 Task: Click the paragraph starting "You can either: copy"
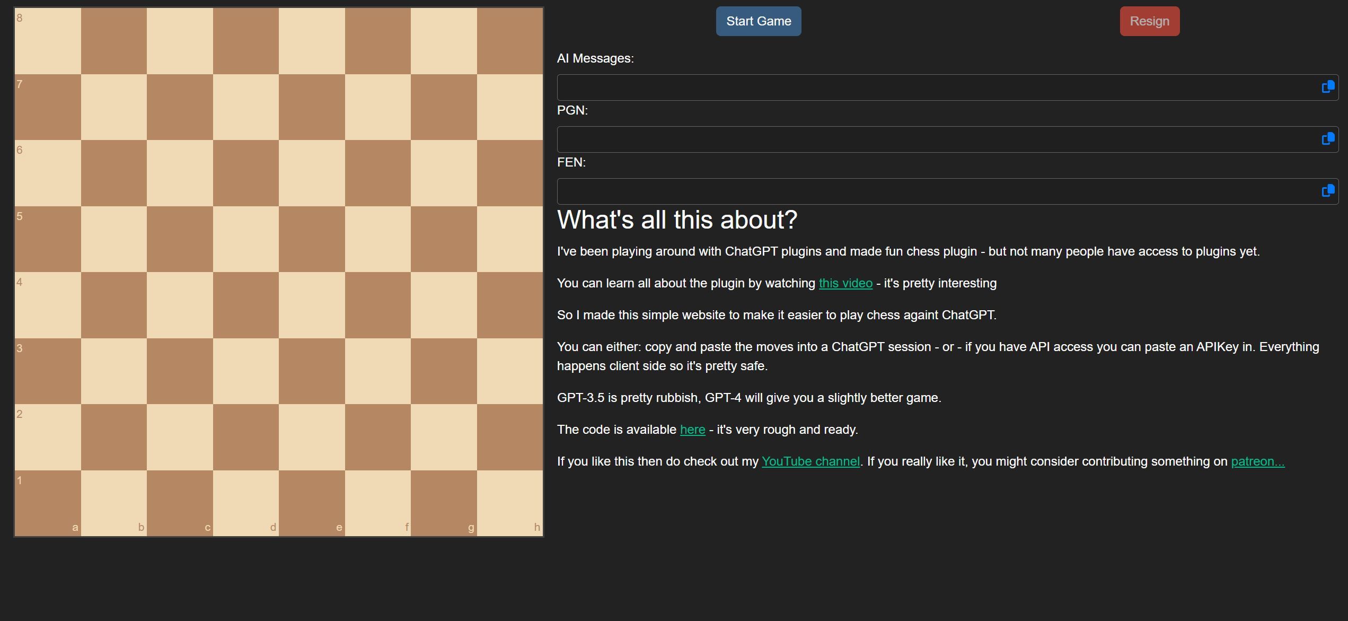coord(938,356)
